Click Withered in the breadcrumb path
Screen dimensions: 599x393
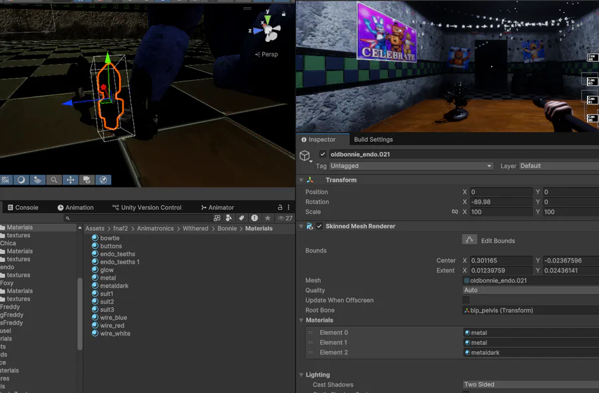pyautogui.click(x=195, y=228)
